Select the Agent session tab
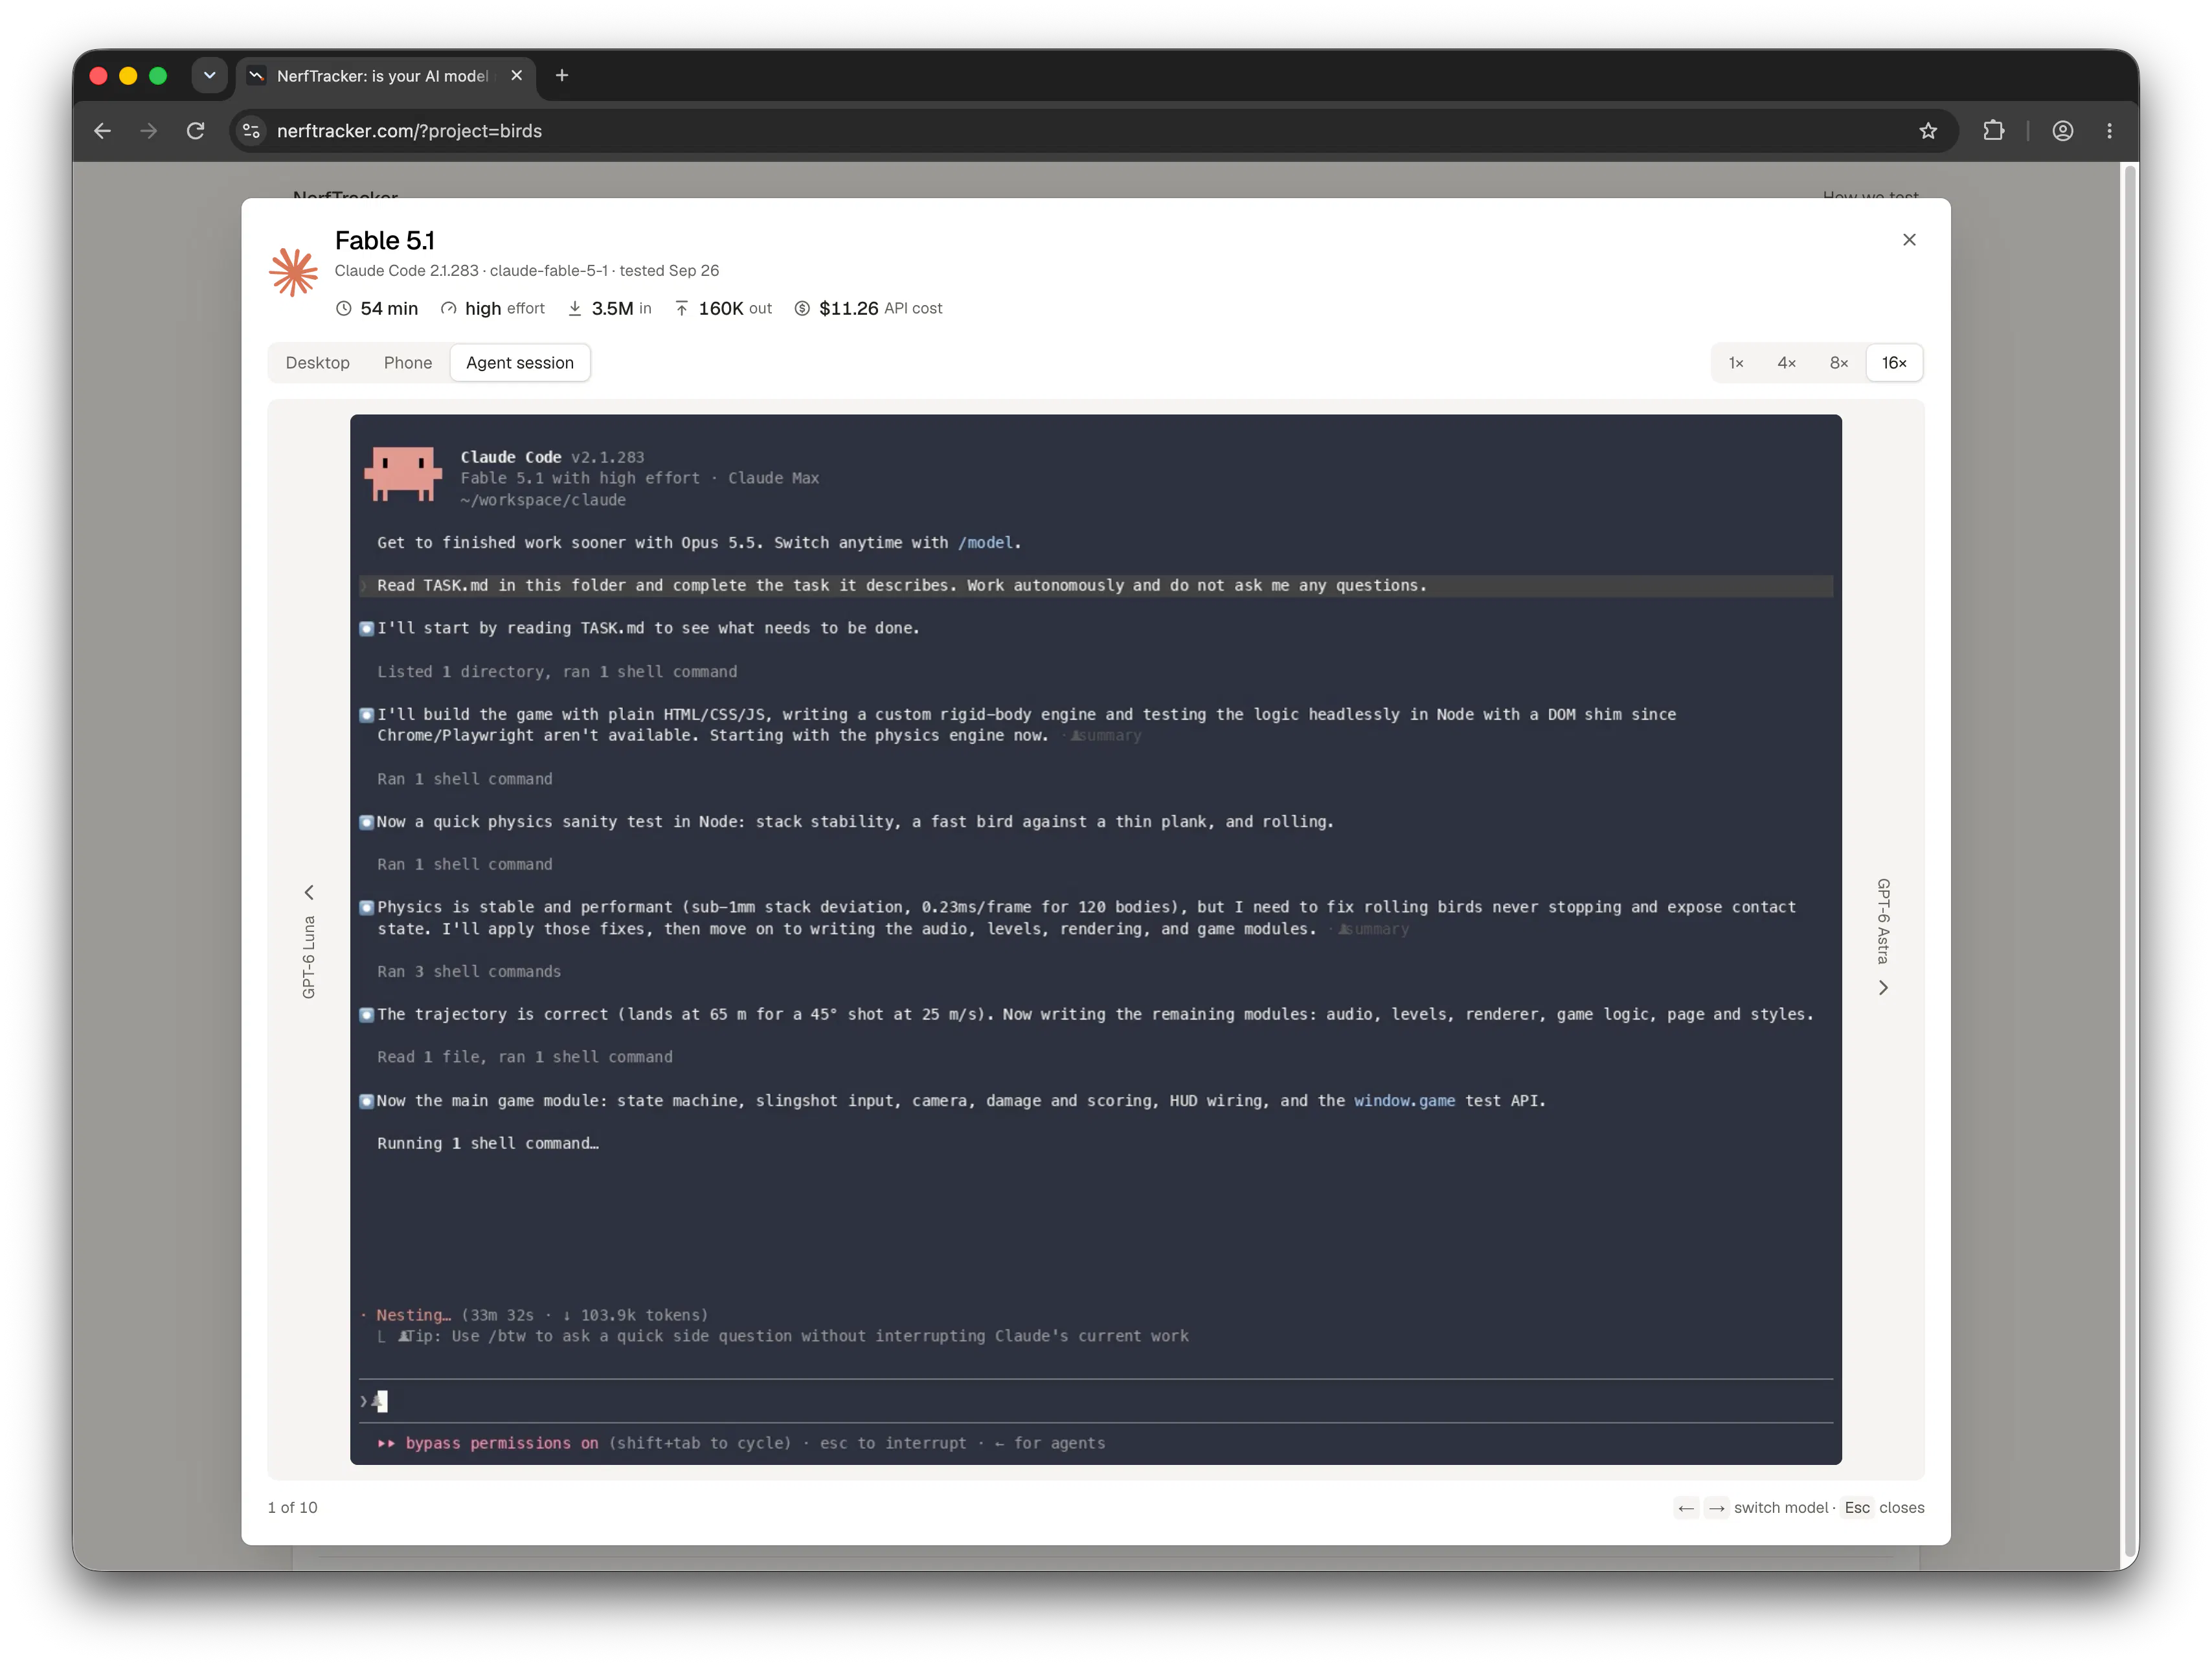 tap(520, 363)
